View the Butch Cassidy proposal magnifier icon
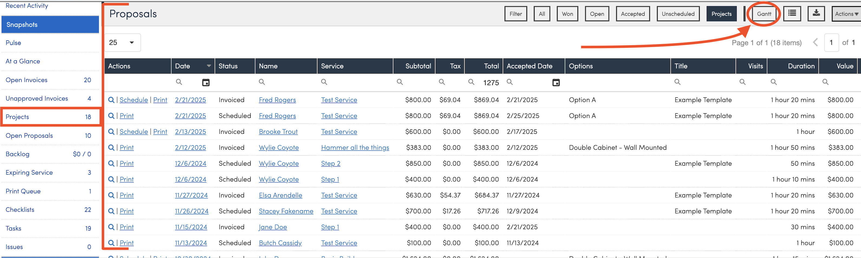861x258 pixels. click(111, 243)
